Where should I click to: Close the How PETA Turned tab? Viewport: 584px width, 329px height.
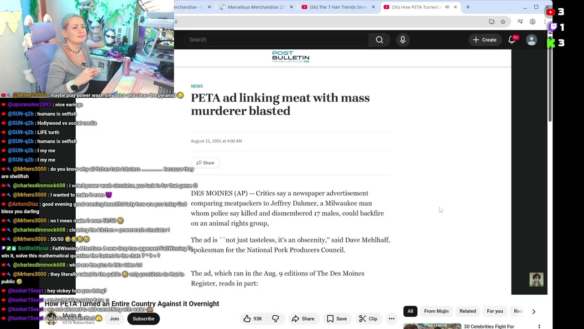pyautogui.click(x=455, y=7)
